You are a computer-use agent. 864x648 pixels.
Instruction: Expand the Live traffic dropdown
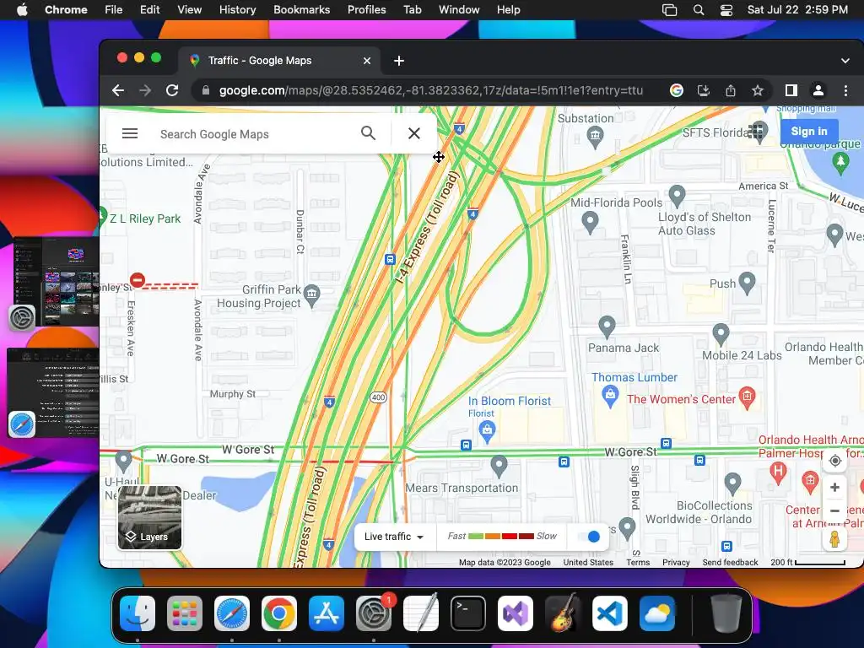[393, 537]
